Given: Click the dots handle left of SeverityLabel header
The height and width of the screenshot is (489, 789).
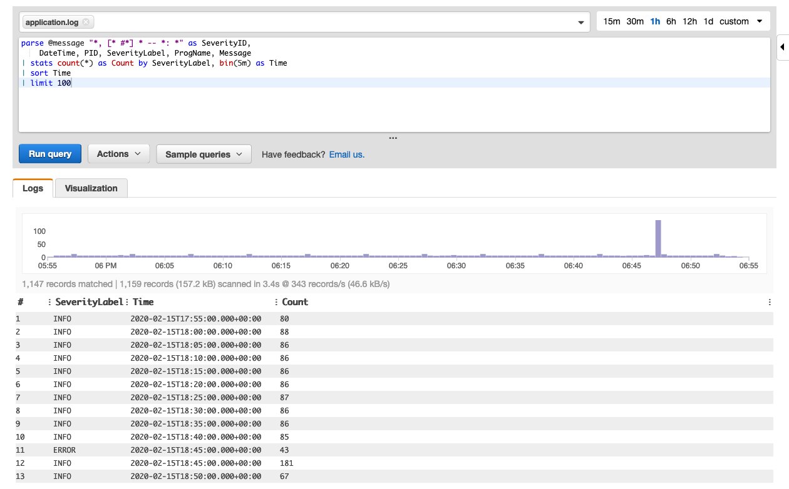Looking at the screenshot, I should coord(49,302).
